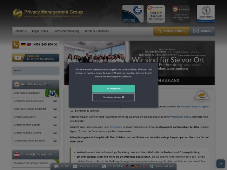The image size is (227, 170).
Task: Expand Zypern Gesundheit & Soziales arrow
Action: pyautogui.click(x=55, y=141)
